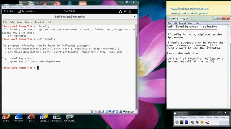The width and height of the screenshot is (231, 129).
Task: Click CamStudio record-to-SWF/AVI toggle icon
Action: click(x=197, y=122)
